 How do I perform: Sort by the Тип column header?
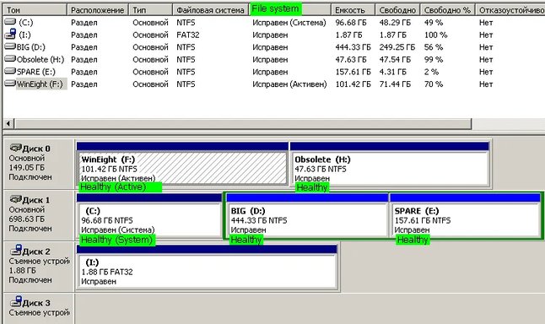(150, 10)
